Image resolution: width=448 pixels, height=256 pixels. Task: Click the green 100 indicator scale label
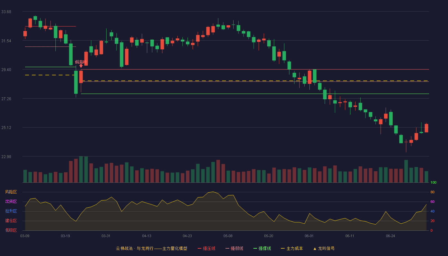[433, 183]
